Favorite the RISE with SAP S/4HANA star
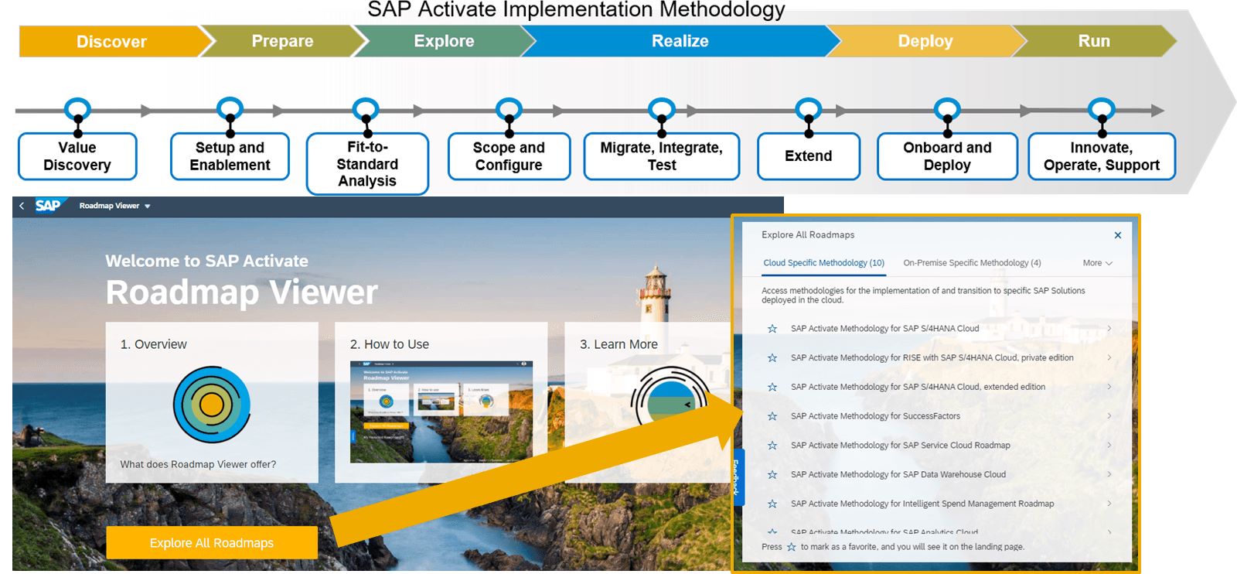This screenshot has height=574, width=1237. point(772,358)
